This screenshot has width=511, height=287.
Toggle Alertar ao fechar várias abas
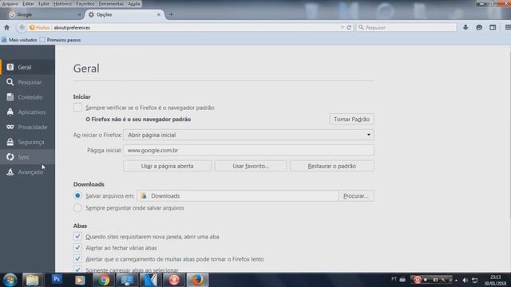pyautogui.click(x=77, y=248)
